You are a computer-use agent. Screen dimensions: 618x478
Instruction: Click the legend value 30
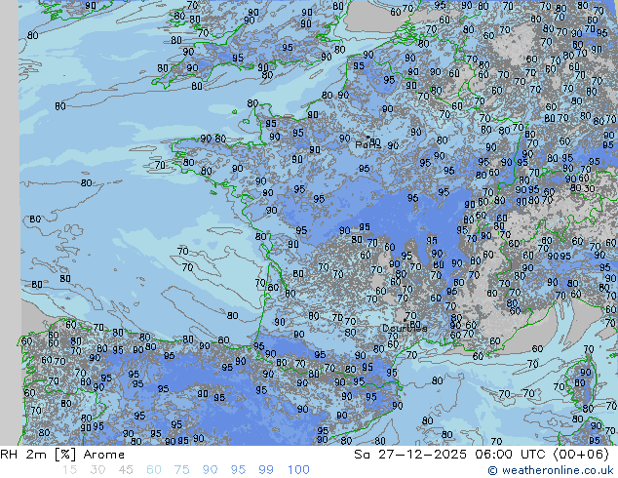pyautogui.click(x=97, y=470)
